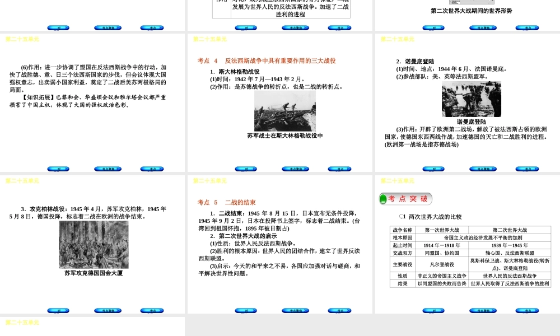Click caption 第二次世界大战期间的世界形势
The image size is (560, 336).
point(472,11)
